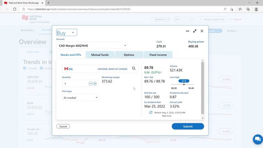Open the Toolbox menu in background page
Viewport: 263px width, 148px height.
[232, 31]
